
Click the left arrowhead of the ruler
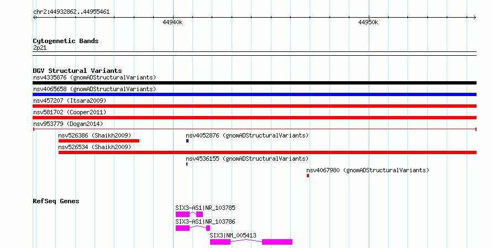click(x=34, y=18)
